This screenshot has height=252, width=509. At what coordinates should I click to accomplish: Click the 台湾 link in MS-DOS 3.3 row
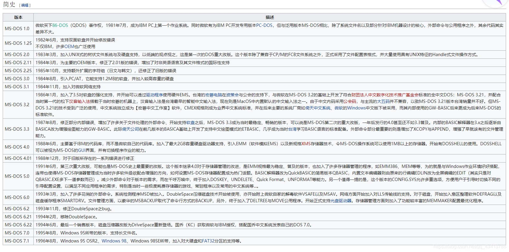pyautogui.click(x=292, y=129)
